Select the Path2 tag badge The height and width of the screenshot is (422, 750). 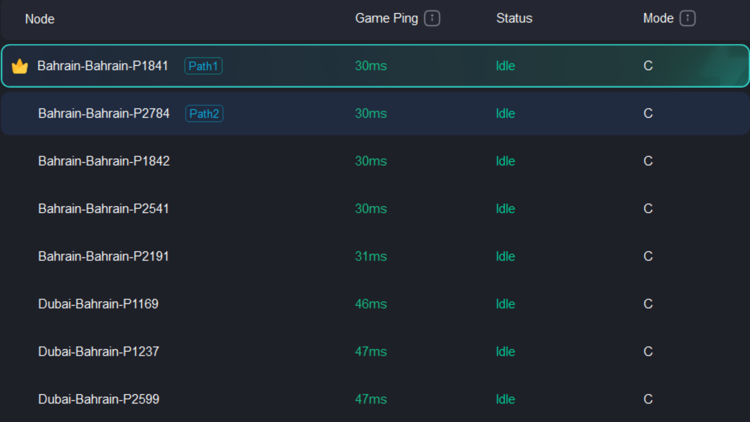coord(204,113)
